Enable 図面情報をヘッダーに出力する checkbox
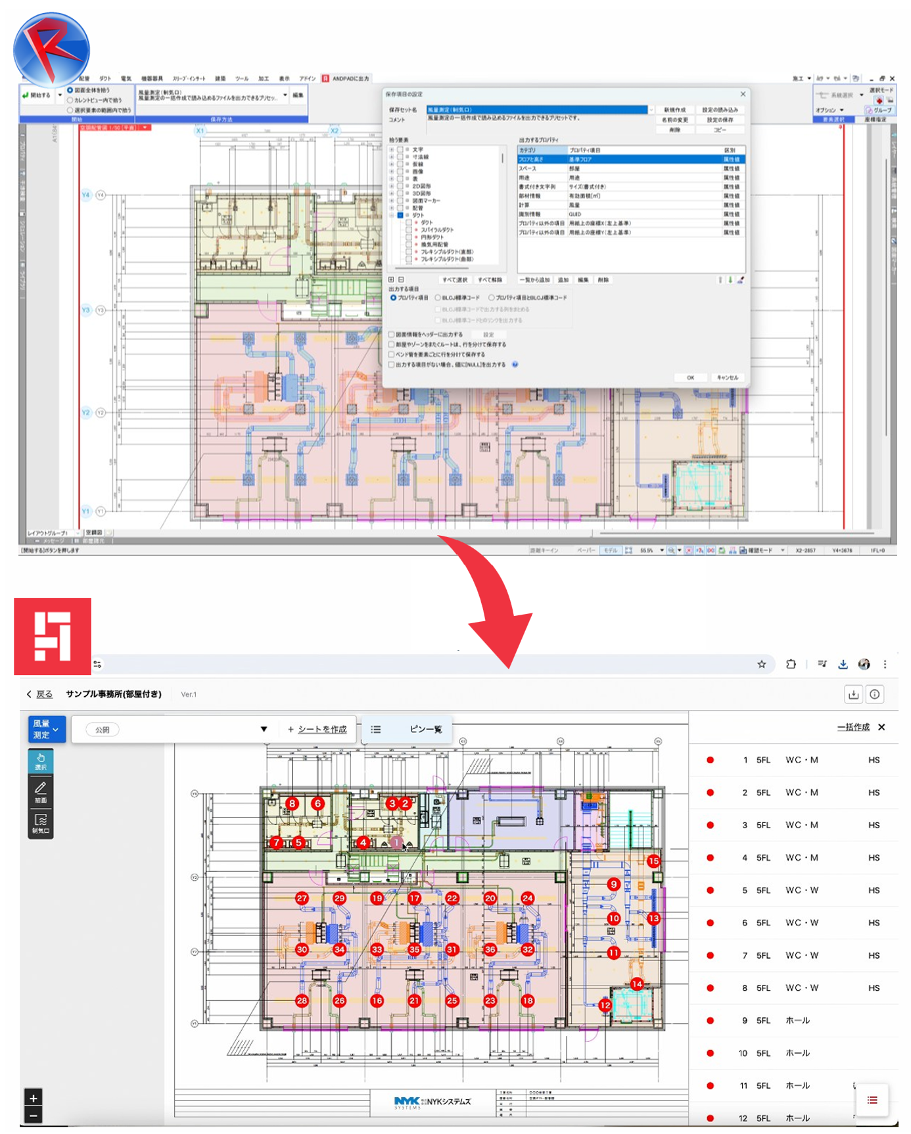The width and height of the screenshot is (911, 1134). [392, 335]
